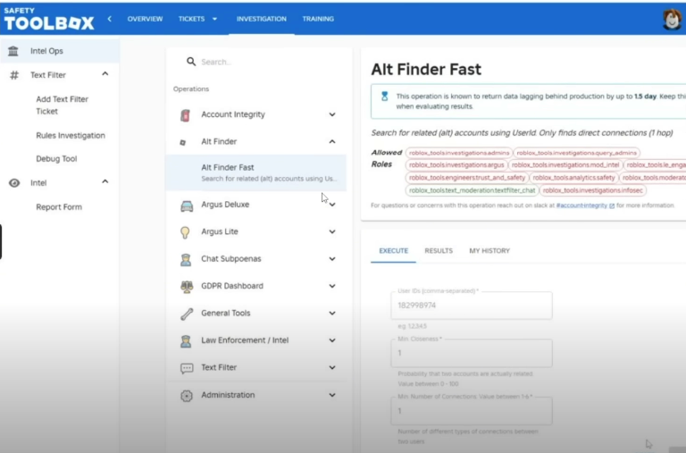
Task: Click the Argus Lite lightbulb icon
Action: coord(185,232)
